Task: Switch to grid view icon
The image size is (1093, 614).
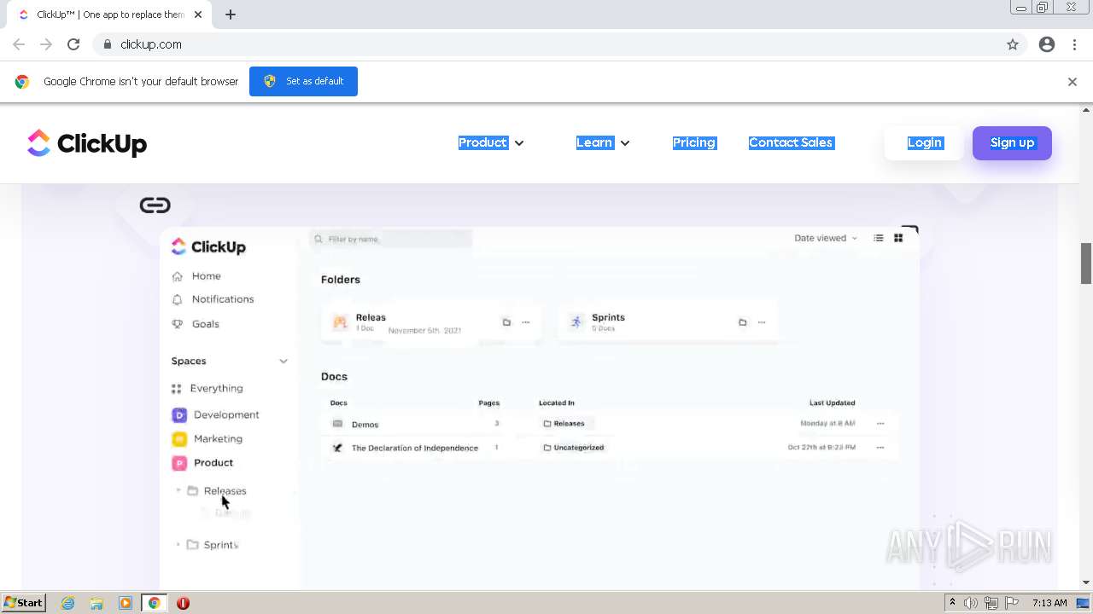Action: click(898, 238)
